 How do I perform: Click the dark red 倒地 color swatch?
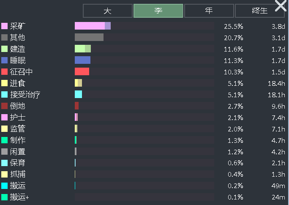tap(4, 106)
